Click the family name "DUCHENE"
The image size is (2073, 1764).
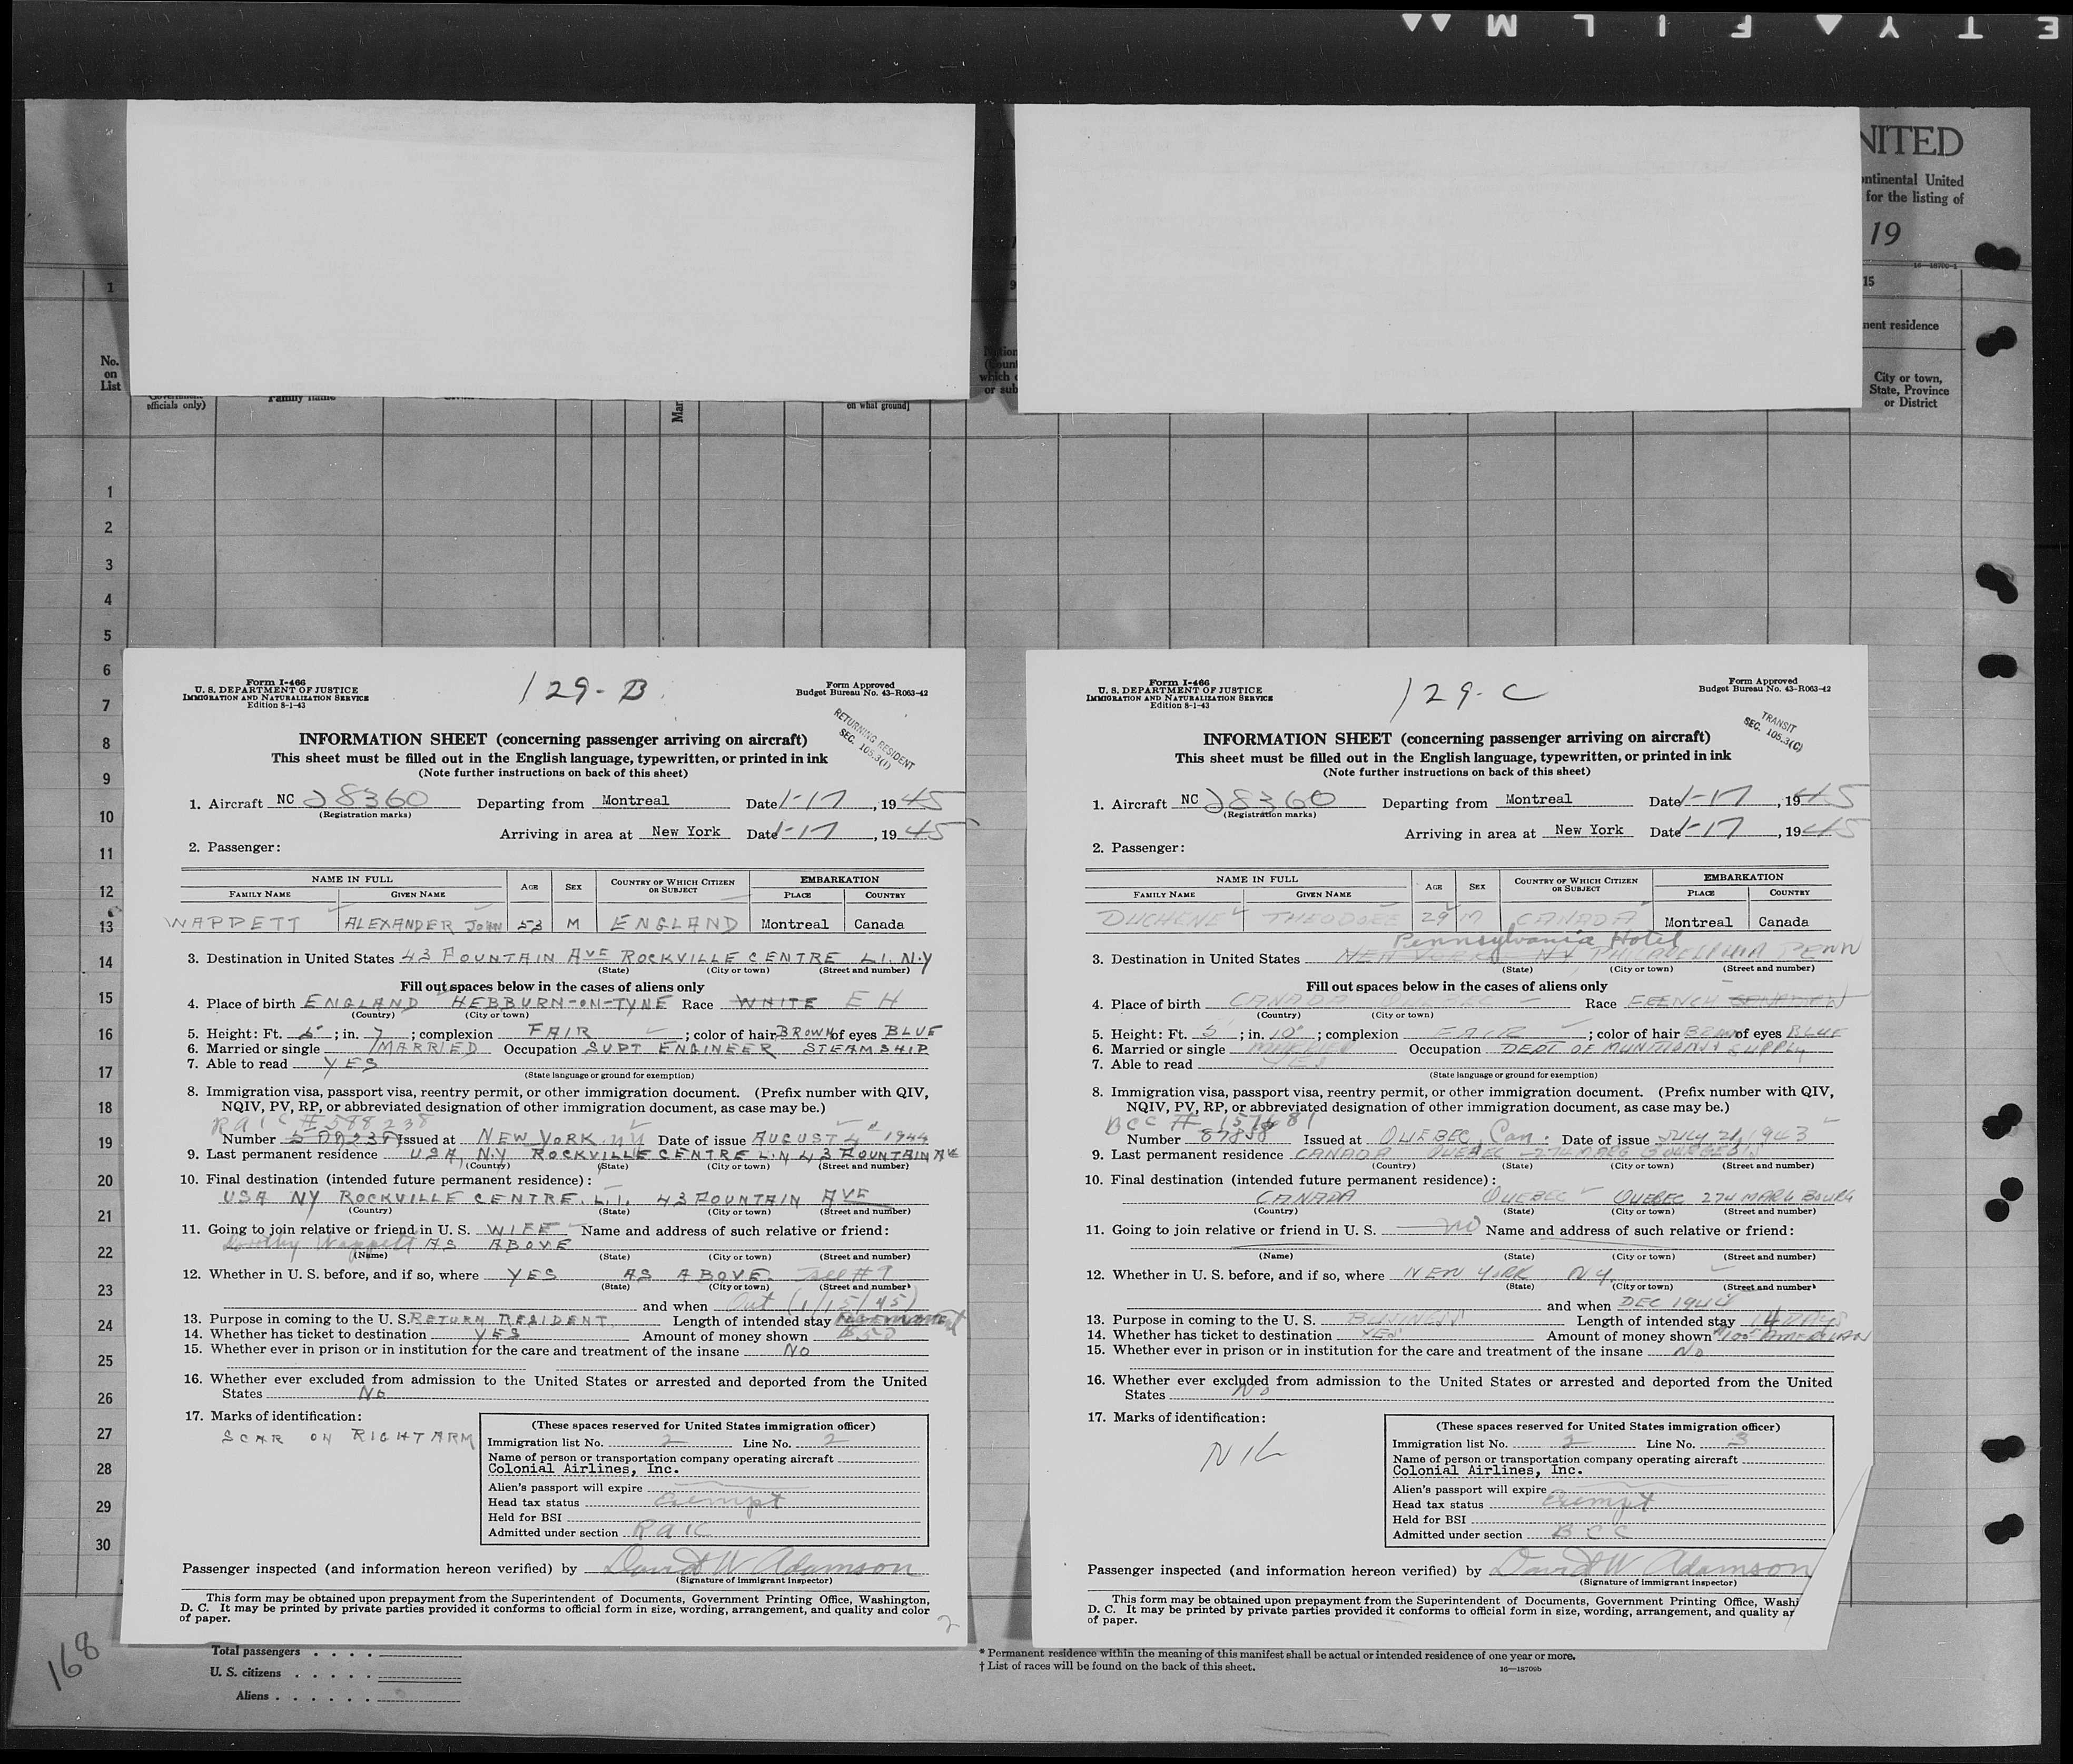click(1159, 920)
